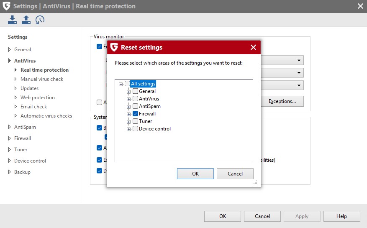Uncheck the Firewall checkbox in reset tree

tap(135, 113)
